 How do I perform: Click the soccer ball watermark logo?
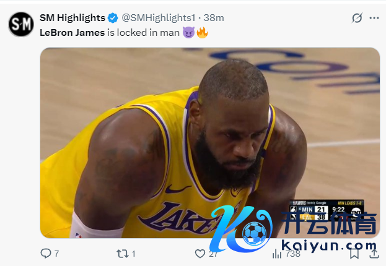pos(253,234)
